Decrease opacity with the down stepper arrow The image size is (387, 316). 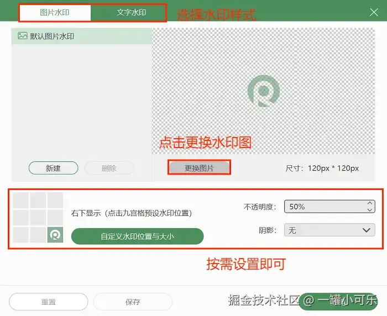[x=369, y=210]
